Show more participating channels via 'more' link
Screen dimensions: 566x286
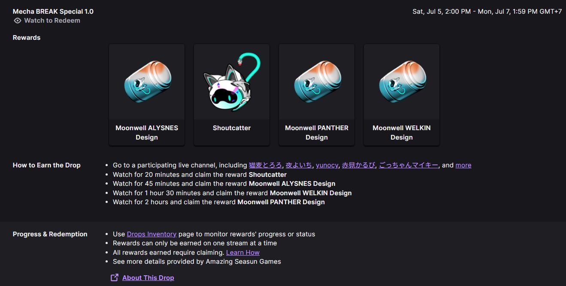point(463,165)
